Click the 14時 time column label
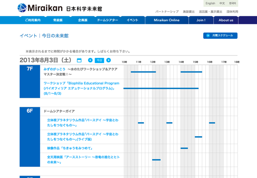Viewport: 257px width, 178px height. tap(181, 62)
